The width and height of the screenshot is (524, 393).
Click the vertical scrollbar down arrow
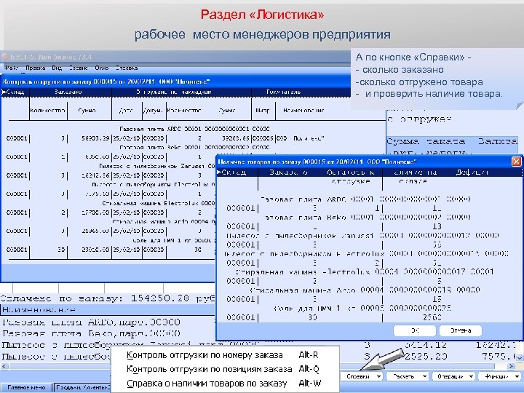pyautogui.click(x=520, y=358)
